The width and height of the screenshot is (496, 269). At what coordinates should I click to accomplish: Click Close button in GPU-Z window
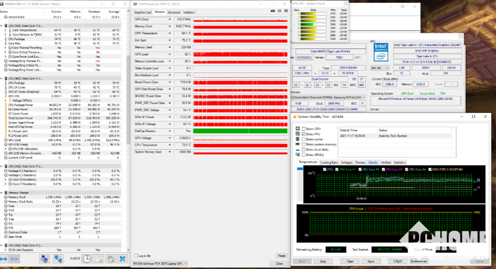[x=279, y=263]
